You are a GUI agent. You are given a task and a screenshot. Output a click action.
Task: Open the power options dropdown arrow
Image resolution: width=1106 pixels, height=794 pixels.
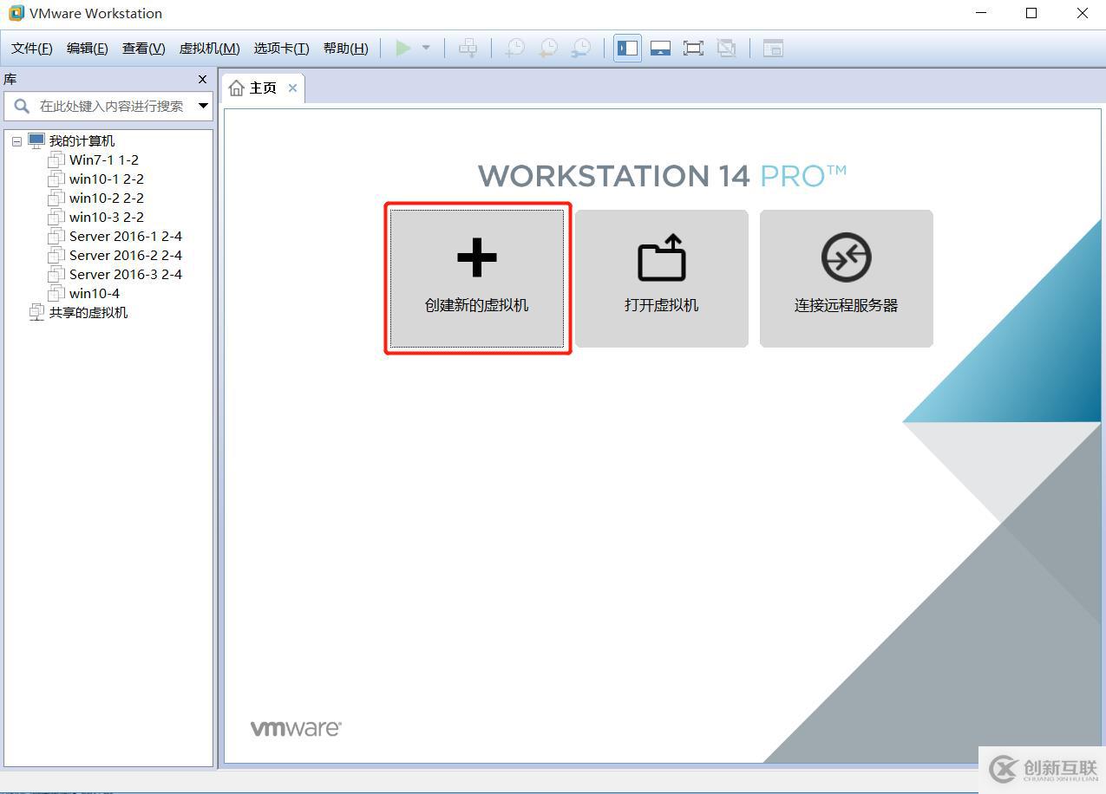tap(426, 48)
